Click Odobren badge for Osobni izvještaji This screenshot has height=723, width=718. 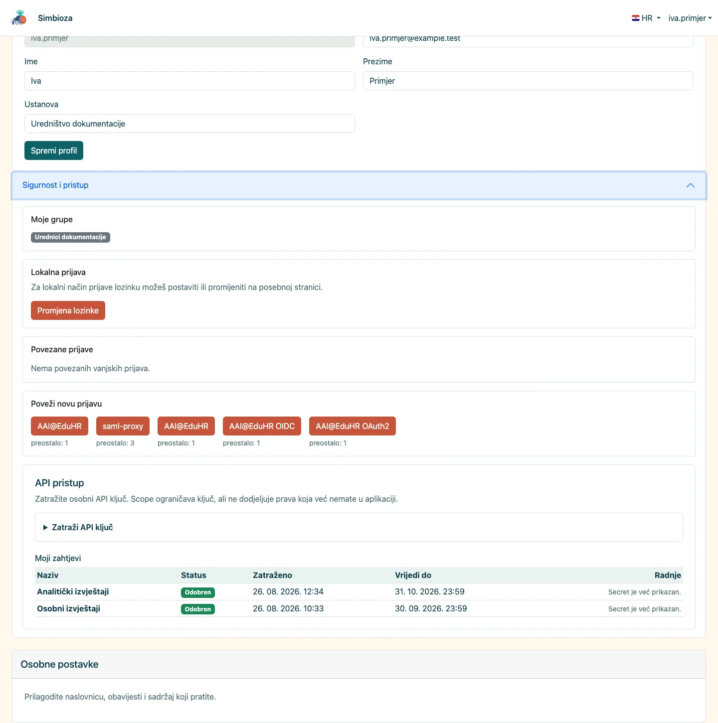198,609
